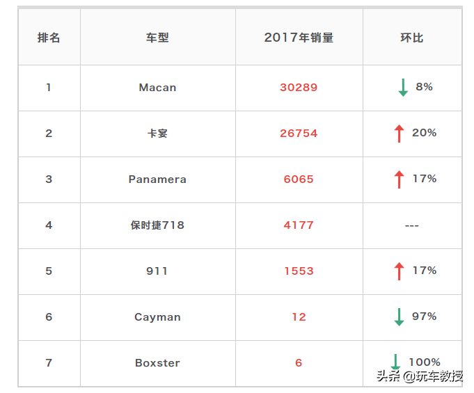Click the --- placeholder in 718 row

(x=411, y=226)
